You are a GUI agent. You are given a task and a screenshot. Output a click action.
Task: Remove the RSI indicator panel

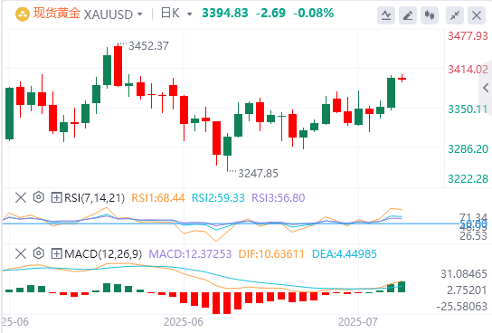point(21,198)
